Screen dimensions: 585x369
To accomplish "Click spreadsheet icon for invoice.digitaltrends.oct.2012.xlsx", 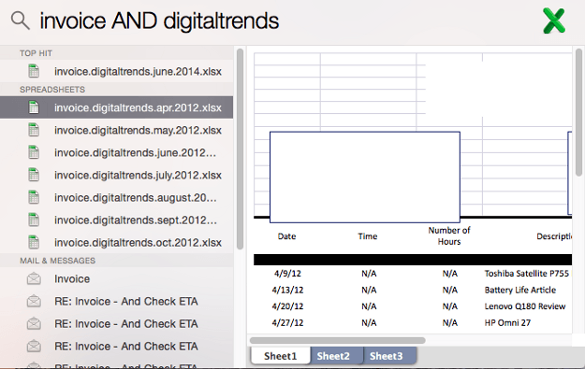I will pyautogui.click(x=34, y=242).
